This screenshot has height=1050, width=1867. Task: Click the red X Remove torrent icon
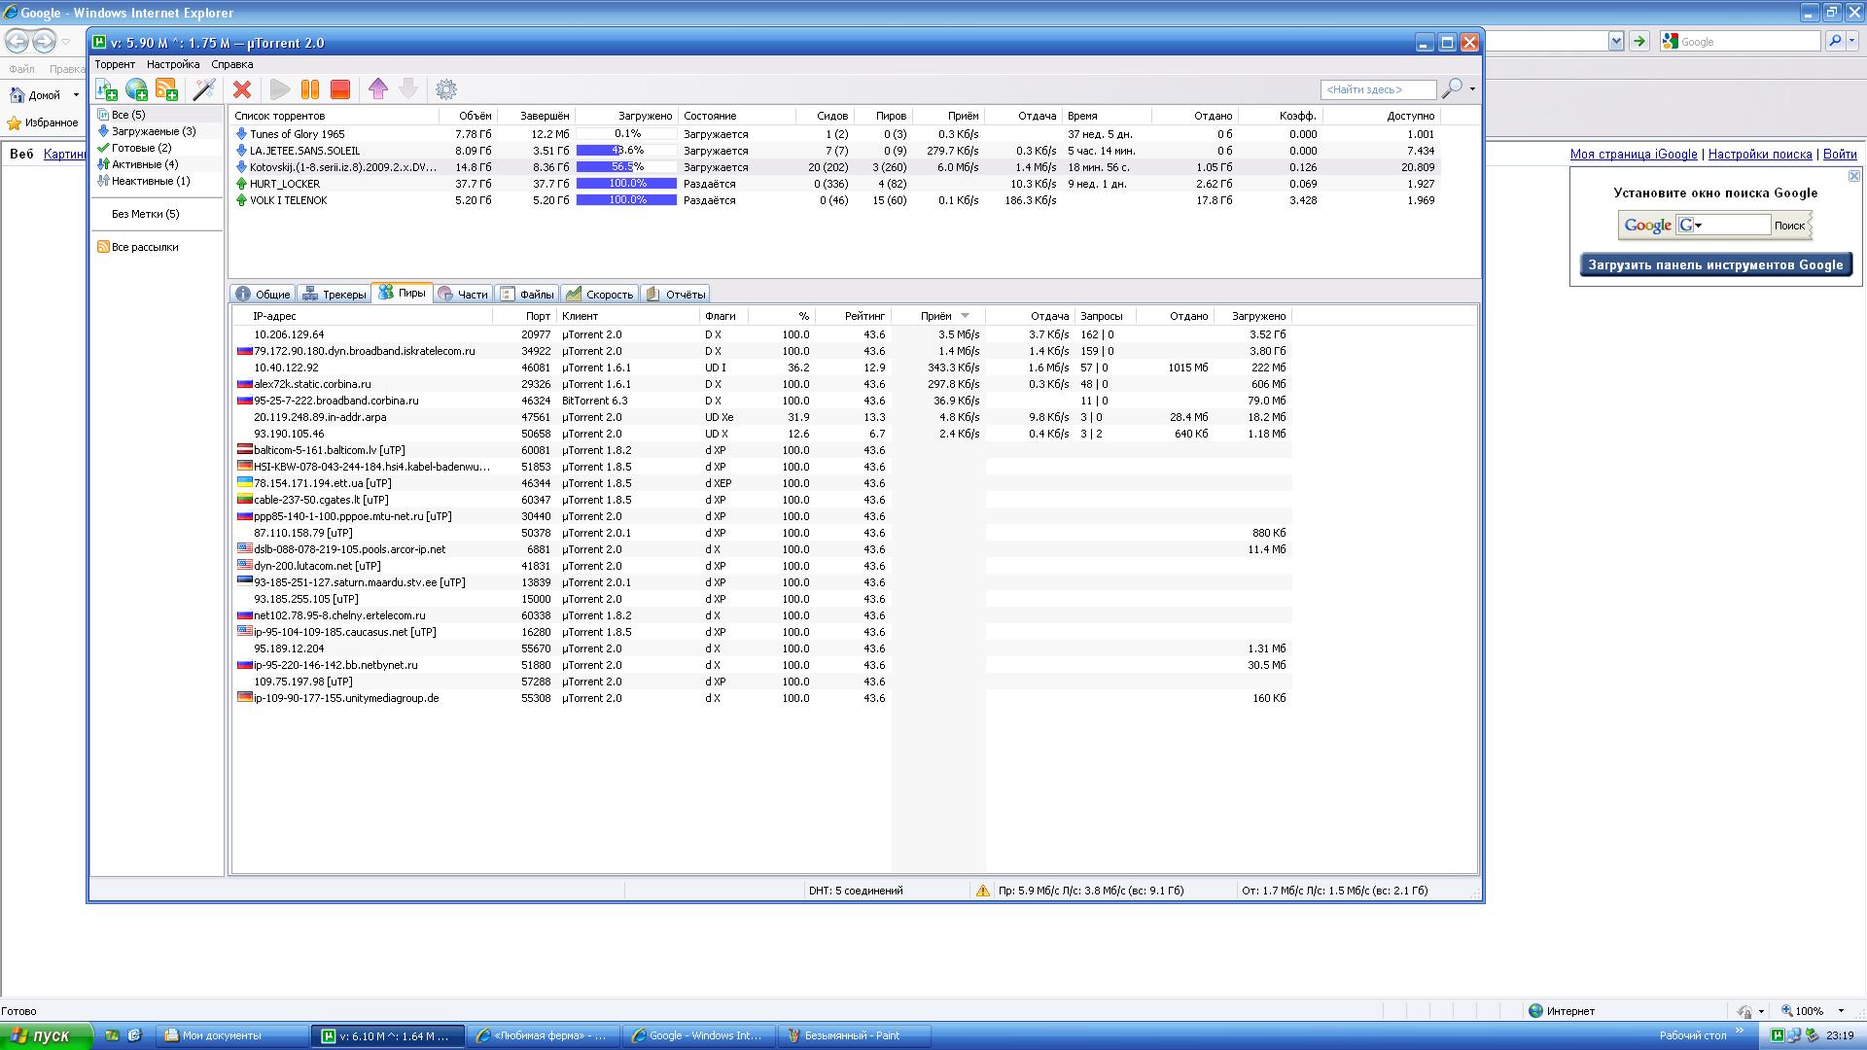[x=242, y=89]
